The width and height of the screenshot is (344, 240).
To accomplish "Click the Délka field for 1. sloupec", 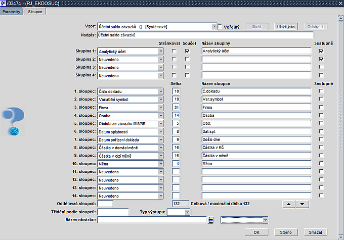I will [x=176, y=91].
